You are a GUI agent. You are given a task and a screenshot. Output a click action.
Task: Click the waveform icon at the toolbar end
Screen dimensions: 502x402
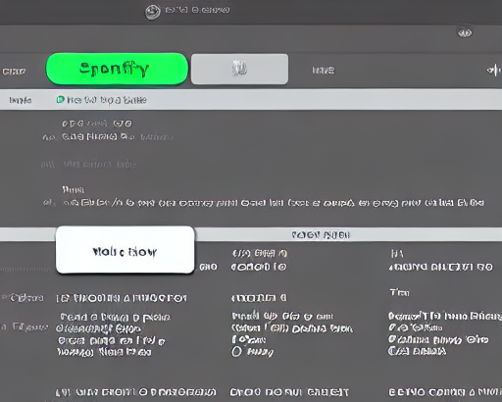pos(493,70)
